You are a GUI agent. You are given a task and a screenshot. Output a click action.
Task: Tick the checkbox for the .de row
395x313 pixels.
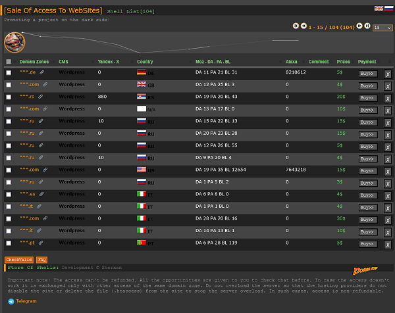(9, 73)
